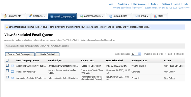Click envelope icon in 'Leads for Sales Team' row
The image size is (191, 97).
(x=12, y=66)
